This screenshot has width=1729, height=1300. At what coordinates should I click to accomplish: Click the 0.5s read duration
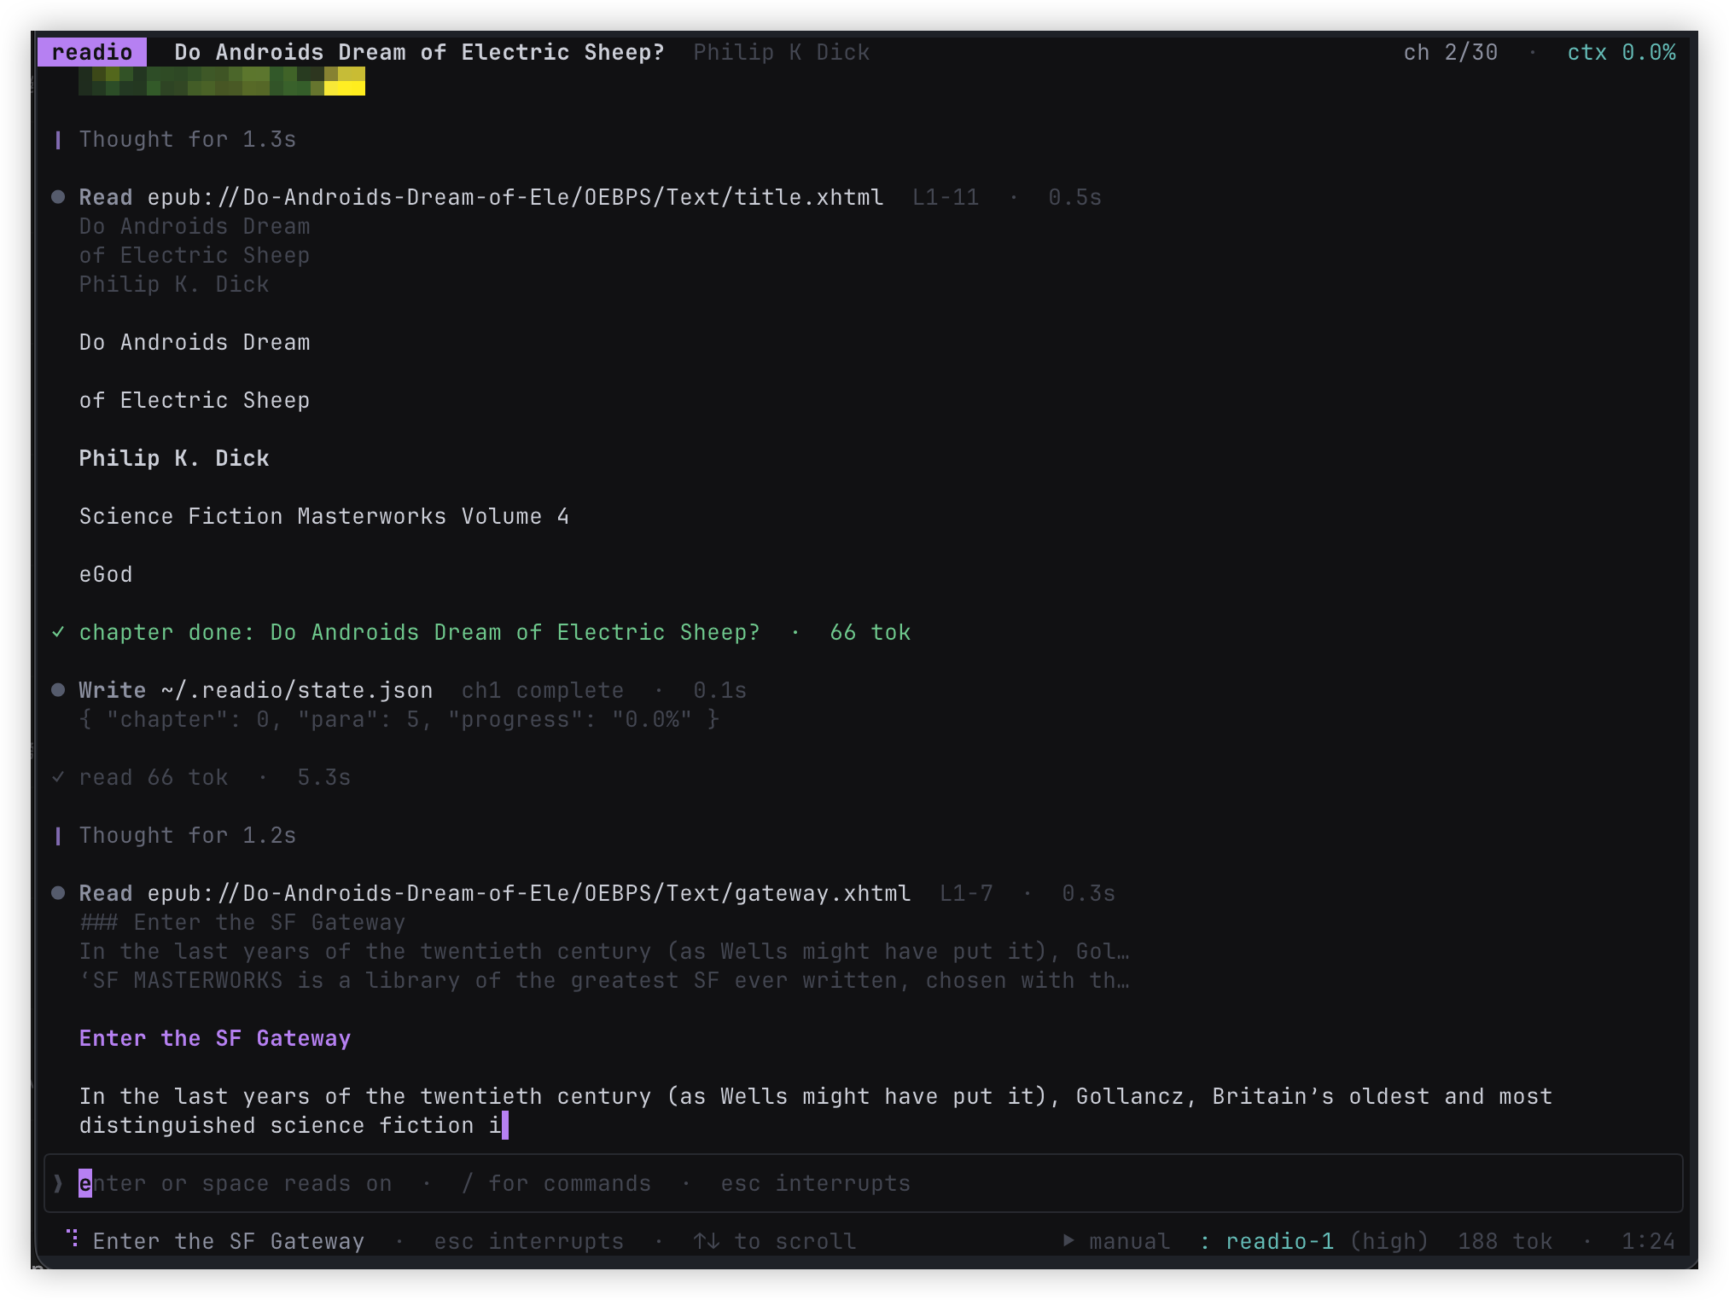[1074, 197]
